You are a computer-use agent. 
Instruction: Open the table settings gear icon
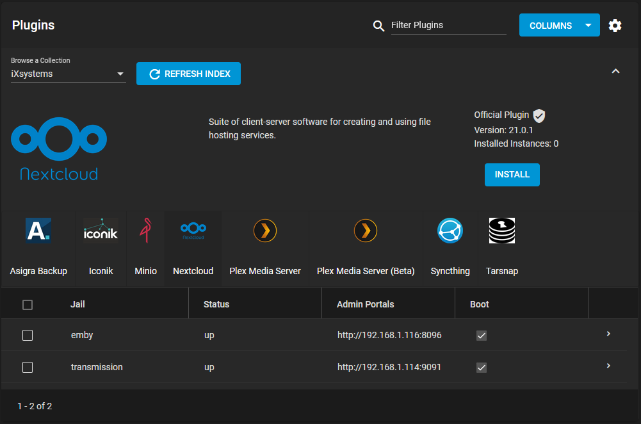[615, 26]
